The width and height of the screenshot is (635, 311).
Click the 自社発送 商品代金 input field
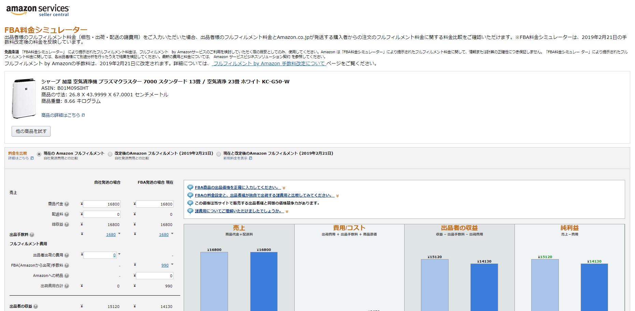[x=102, y=204]
